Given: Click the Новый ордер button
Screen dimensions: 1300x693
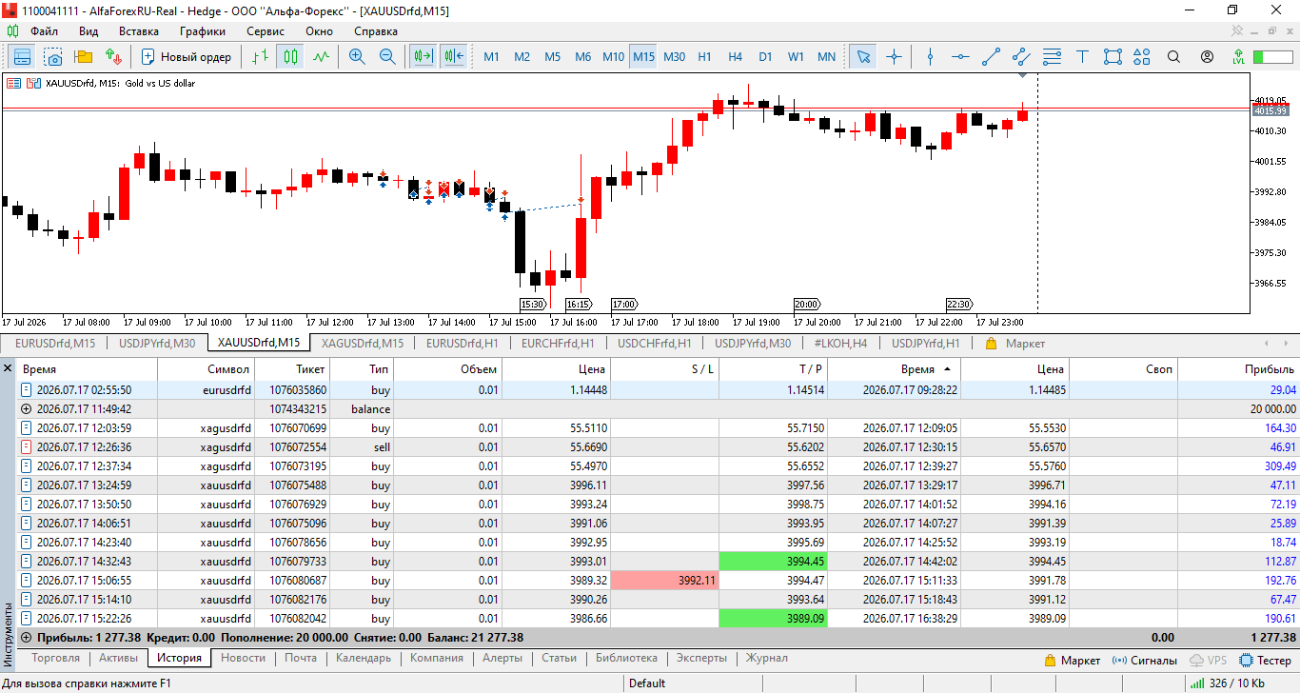Looking at the screenshot, I should pos(187,57).
